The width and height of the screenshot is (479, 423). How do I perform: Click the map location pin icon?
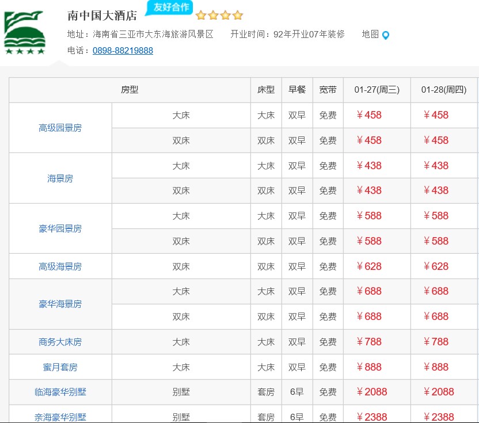coord(386,35)
